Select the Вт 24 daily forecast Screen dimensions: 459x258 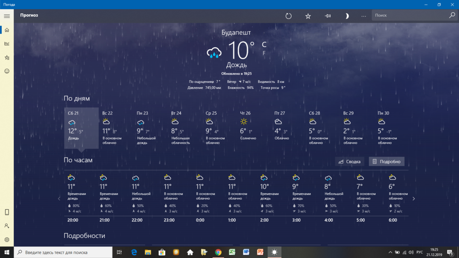point(185,128)
